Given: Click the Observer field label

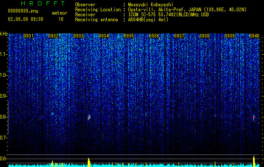Looking at the screenshot, I should (x=85, y=5).
